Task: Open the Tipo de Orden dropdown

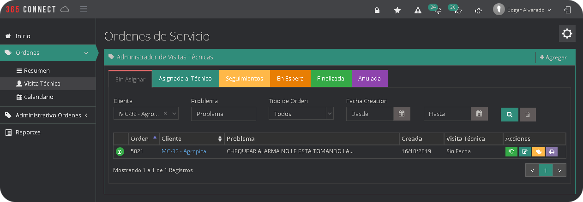Action: [x=301, y=114]
